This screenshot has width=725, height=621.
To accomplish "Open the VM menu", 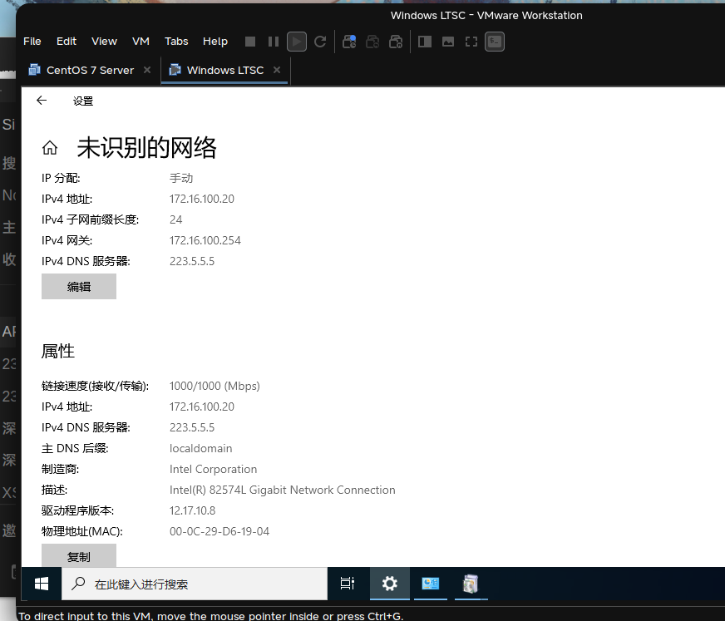I will [x=140, y=41].
